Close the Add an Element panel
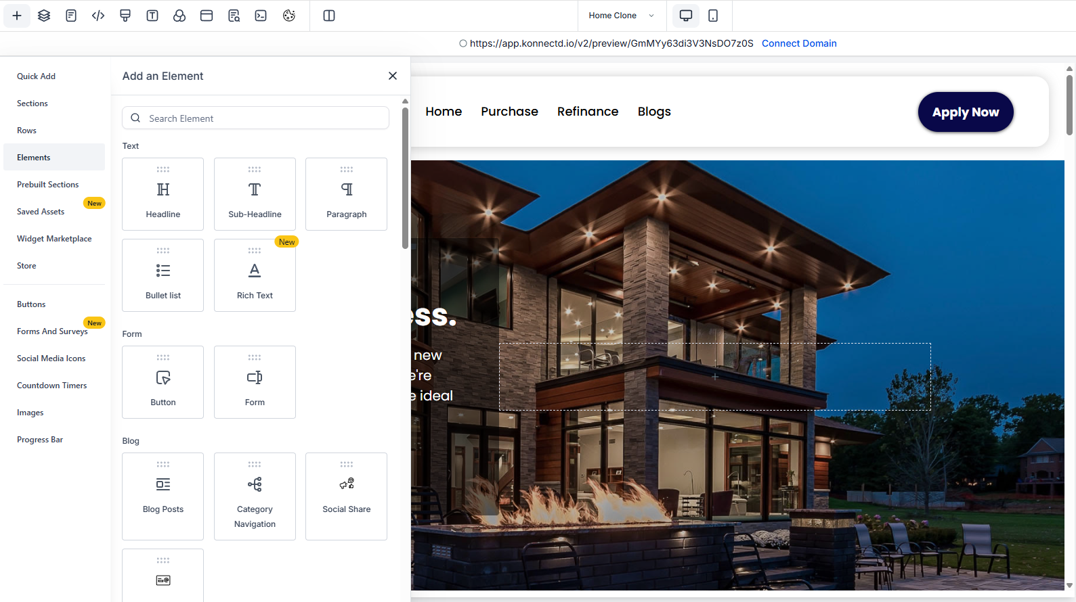 [x=393, y=76]
